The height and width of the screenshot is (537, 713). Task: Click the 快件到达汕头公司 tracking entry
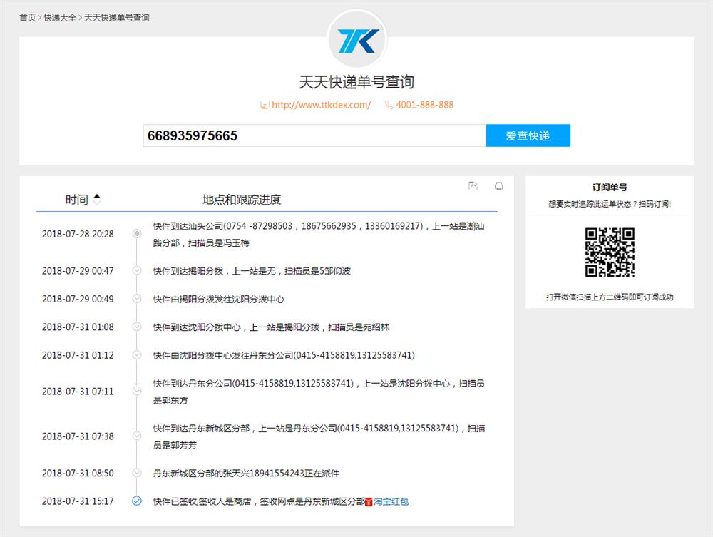(319, 234)
